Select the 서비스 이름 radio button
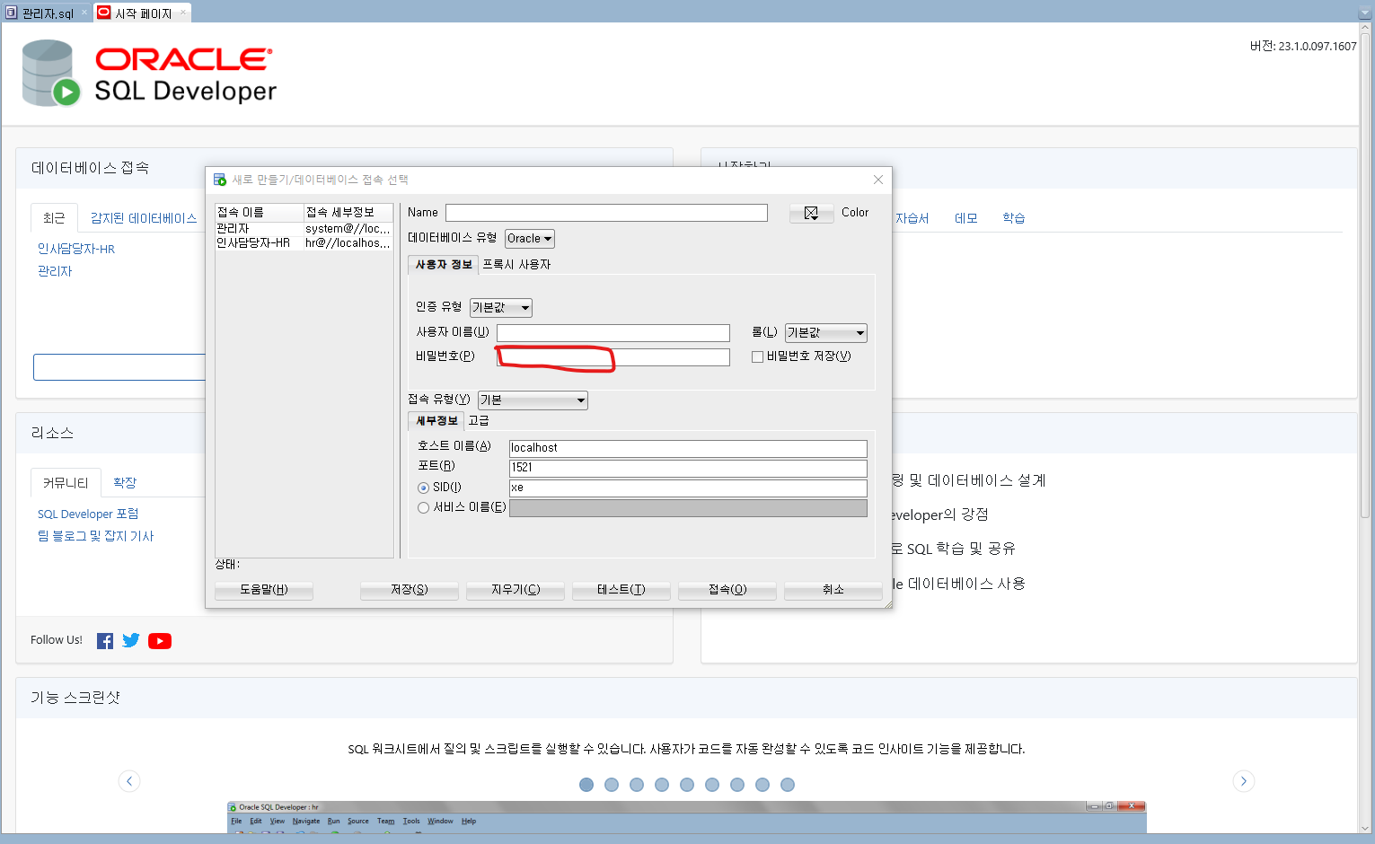This screenshot has height=844, width=1375. click(423, 507)
